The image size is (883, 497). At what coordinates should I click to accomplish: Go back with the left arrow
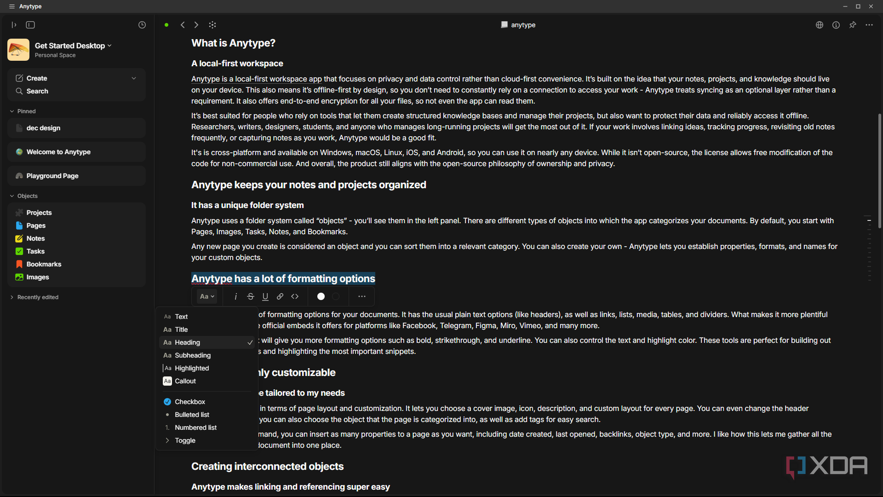183,25
